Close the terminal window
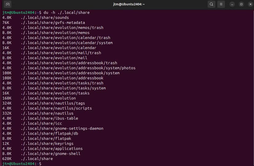The image size is (254, 166). (x=250, y=4)
